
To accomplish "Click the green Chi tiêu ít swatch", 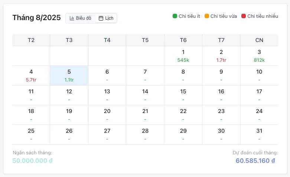I will 175,16.
